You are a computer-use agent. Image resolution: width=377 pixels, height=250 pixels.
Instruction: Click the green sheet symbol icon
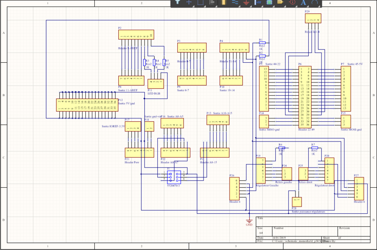coord(269,2)
